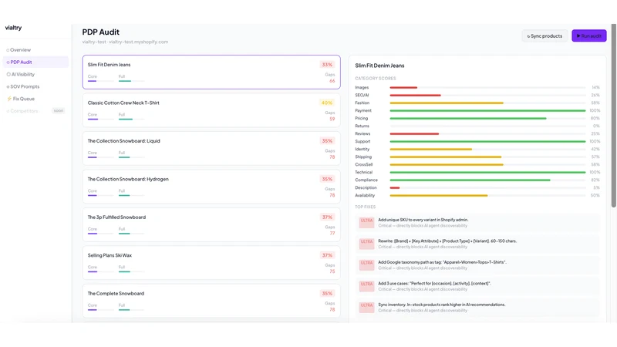
Task: Select PDP Audit in the sidebar
Action: tap(35, 62)
